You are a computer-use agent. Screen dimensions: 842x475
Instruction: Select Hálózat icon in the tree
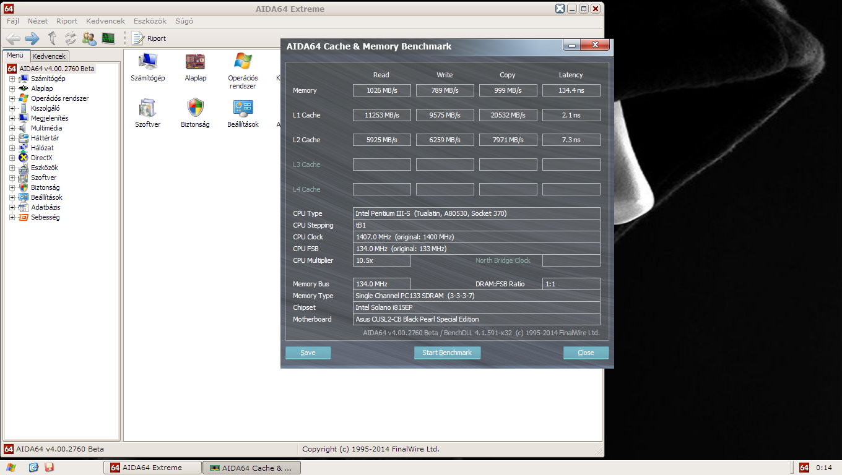(24, 148)
